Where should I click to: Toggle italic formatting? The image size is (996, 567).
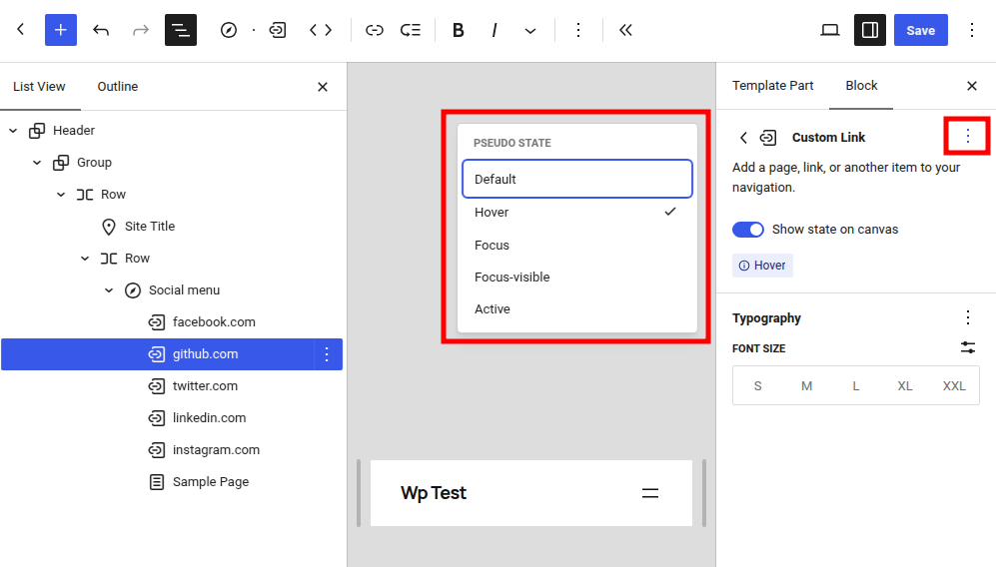pyautogui.click(x=495, y=30)
